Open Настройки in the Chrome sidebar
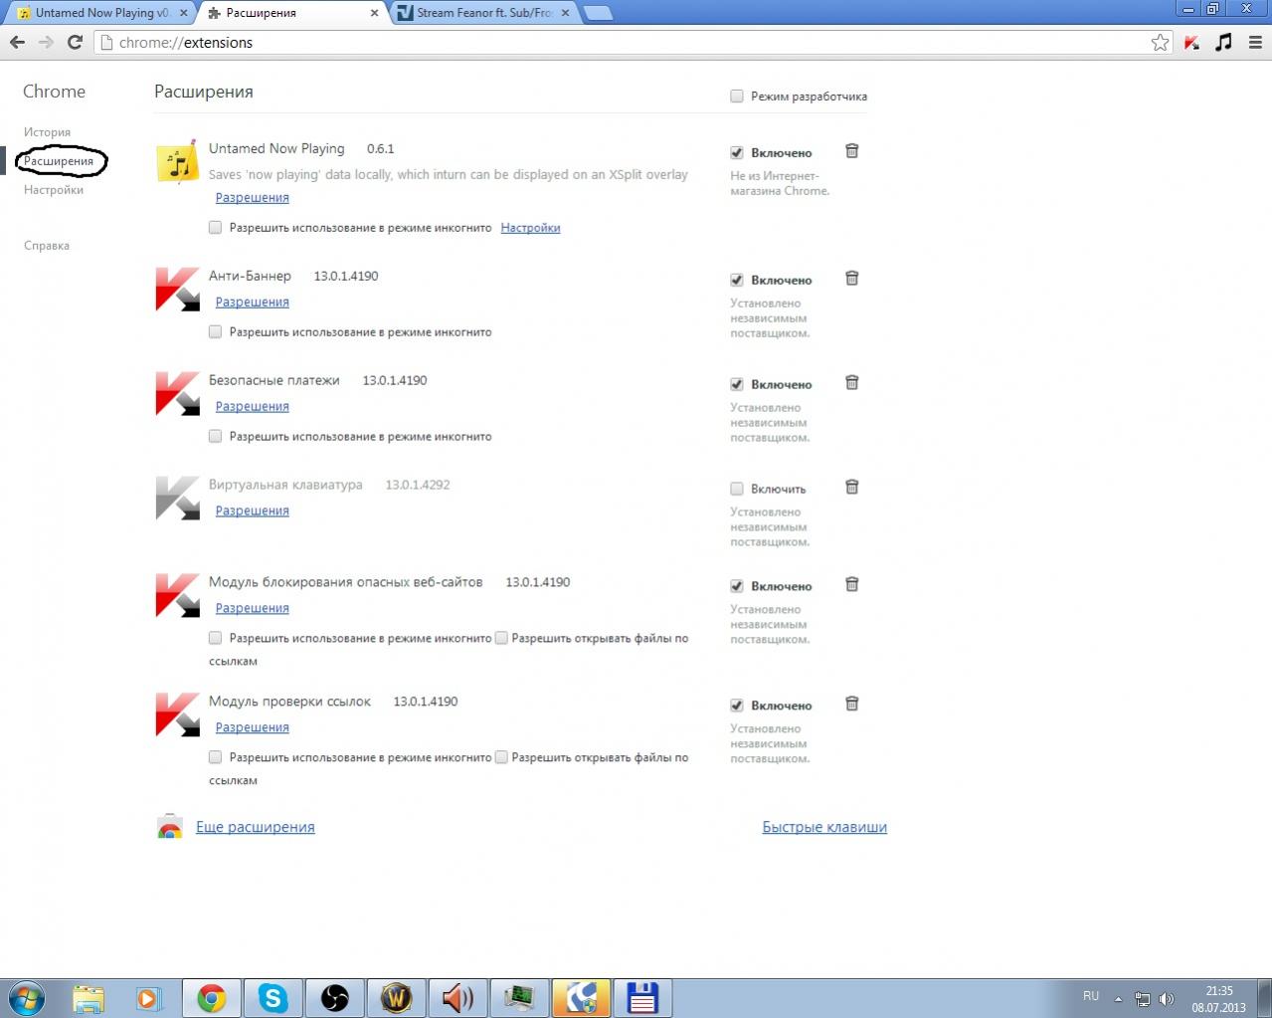The height and width of the screenshot is (1018, 1272). (54, 190)
